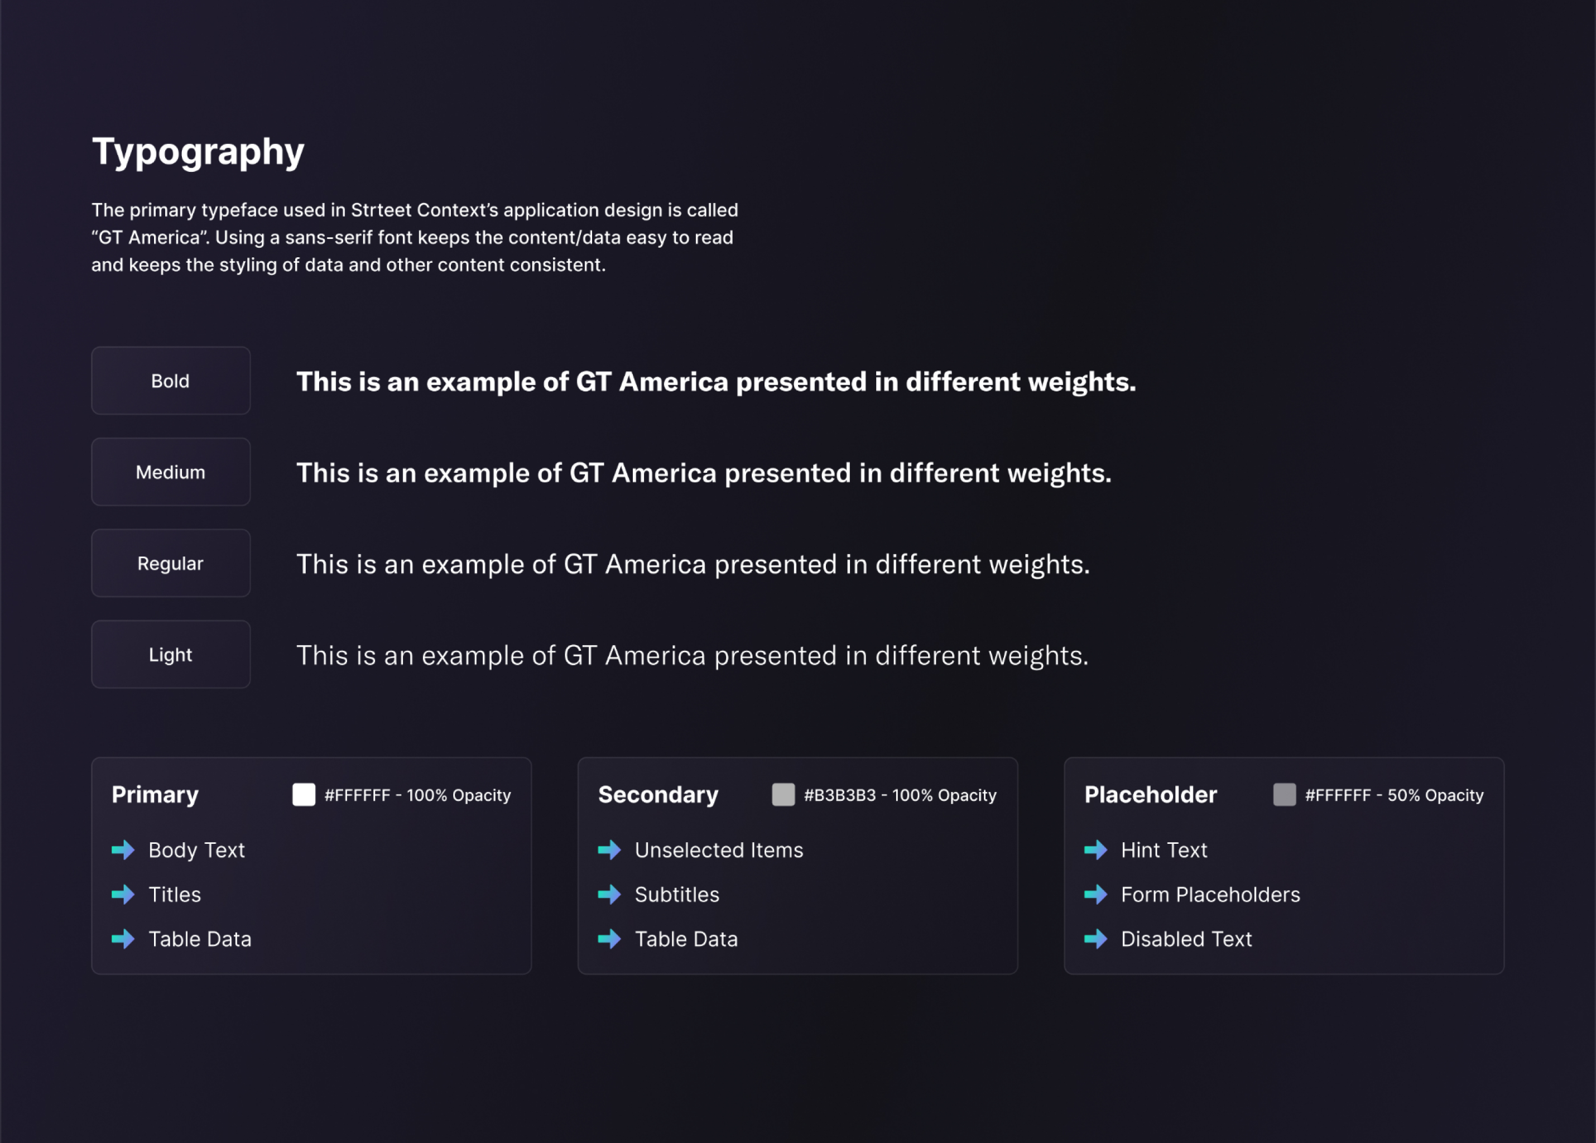Choose the Regular weight button

171,563
